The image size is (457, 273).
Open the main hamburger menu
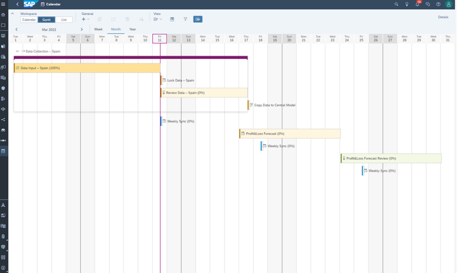(x=3, y=4)
